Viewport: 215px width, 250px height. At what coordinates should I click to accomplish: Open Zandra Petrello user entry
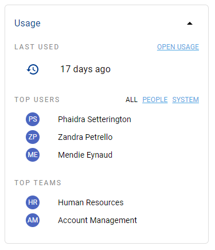pos(85,137)
